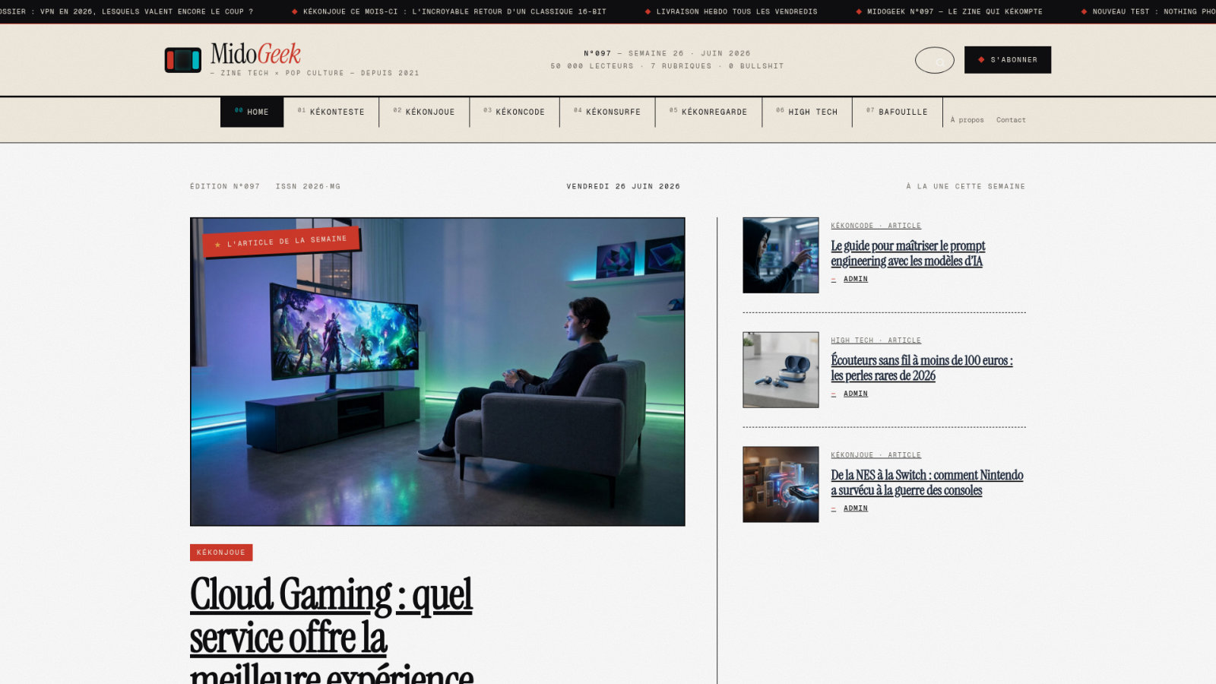Click the wireless earbuds article thumbnail
Screen dimensions: 1216x684
pyautogui.click(x=781, y=370)
